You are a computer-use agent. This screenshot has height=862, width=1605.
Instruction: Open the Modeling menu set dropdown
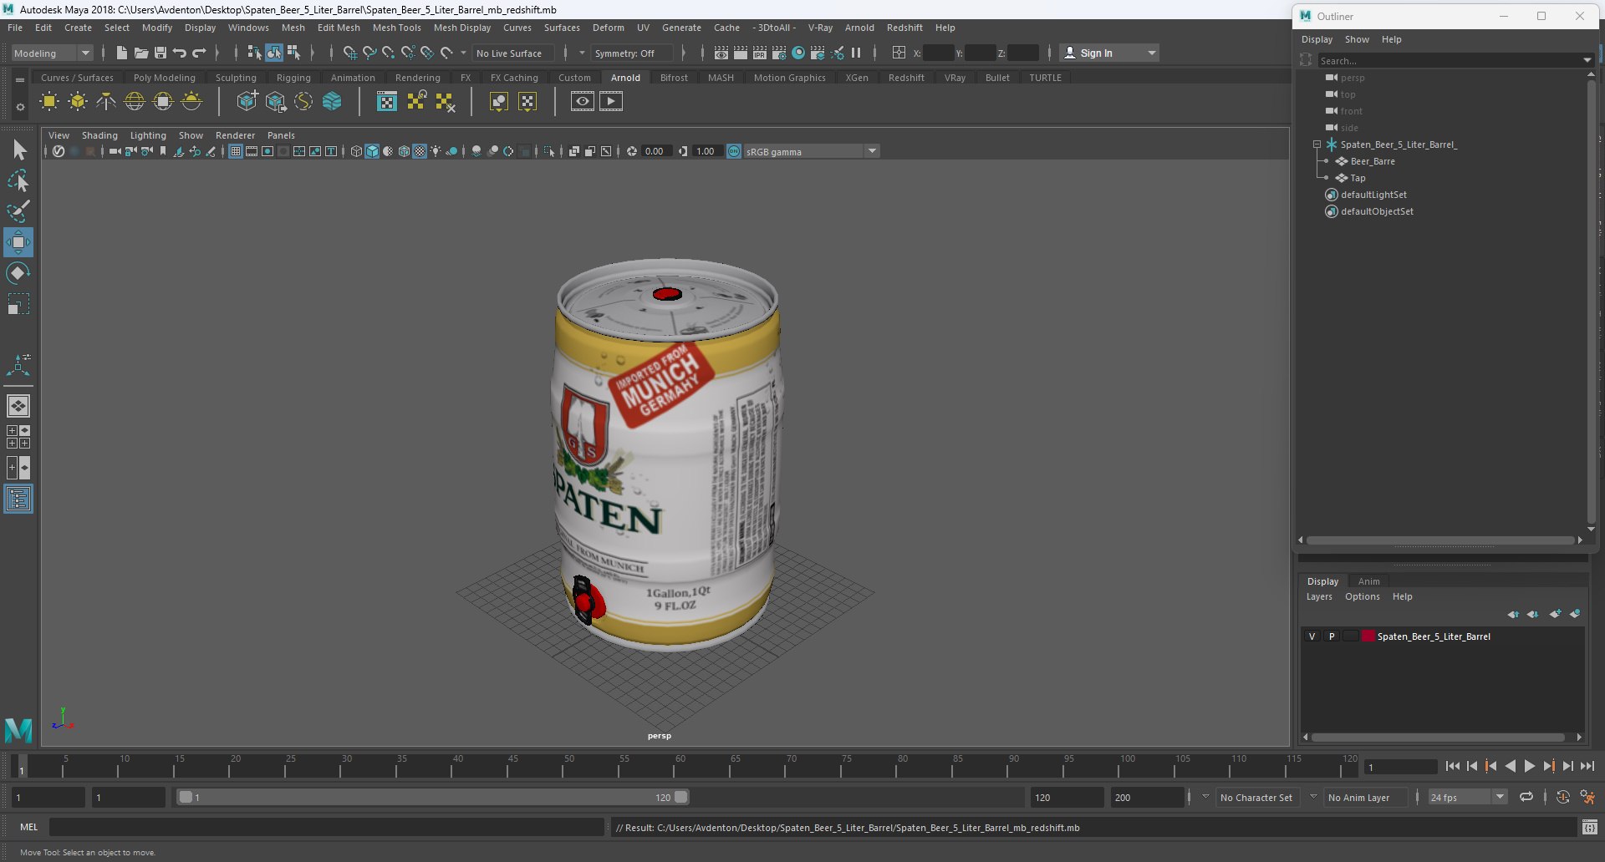pos(52,53)
